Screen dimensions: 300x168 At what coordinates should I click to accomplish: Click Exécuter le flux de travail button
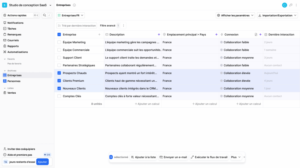pyautogui.click(x=209, y=157)
